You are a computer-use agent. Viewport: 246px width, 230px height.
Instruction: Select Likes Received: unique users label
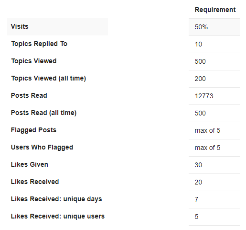58,216
